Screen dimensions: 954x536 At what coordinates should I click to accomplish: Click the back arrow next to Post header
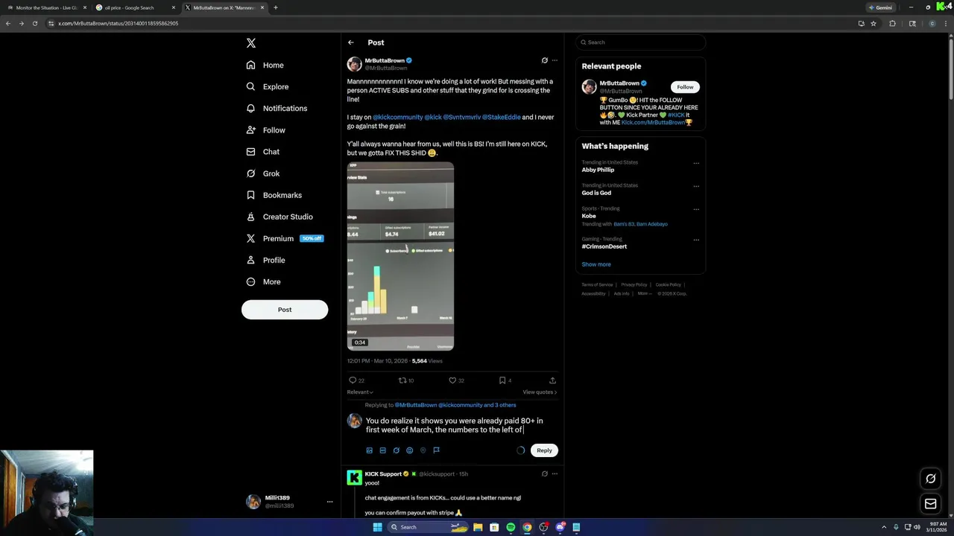[351, 42]
